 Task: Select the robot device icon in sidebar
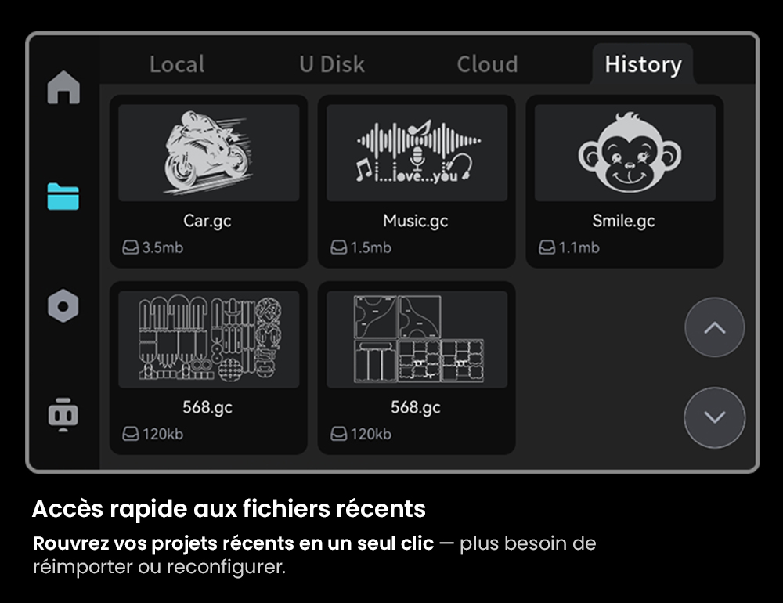pos(63,414)
